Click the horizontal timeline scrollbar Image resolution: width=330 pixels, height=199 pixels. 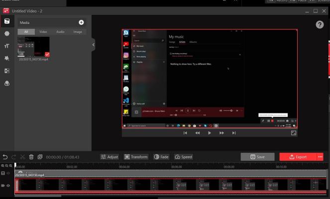(x=38, y=196)
